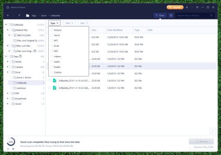Click help icon next to Tags
Screen dimensions: 221x155
coord(20,56)
